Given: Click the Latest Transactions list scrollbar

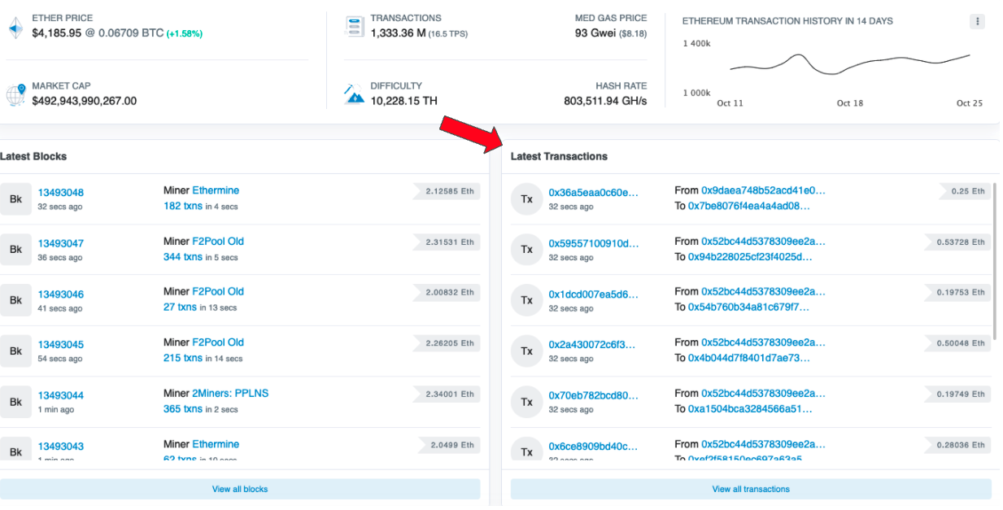Looking at the screenshot, I should 996,260.
